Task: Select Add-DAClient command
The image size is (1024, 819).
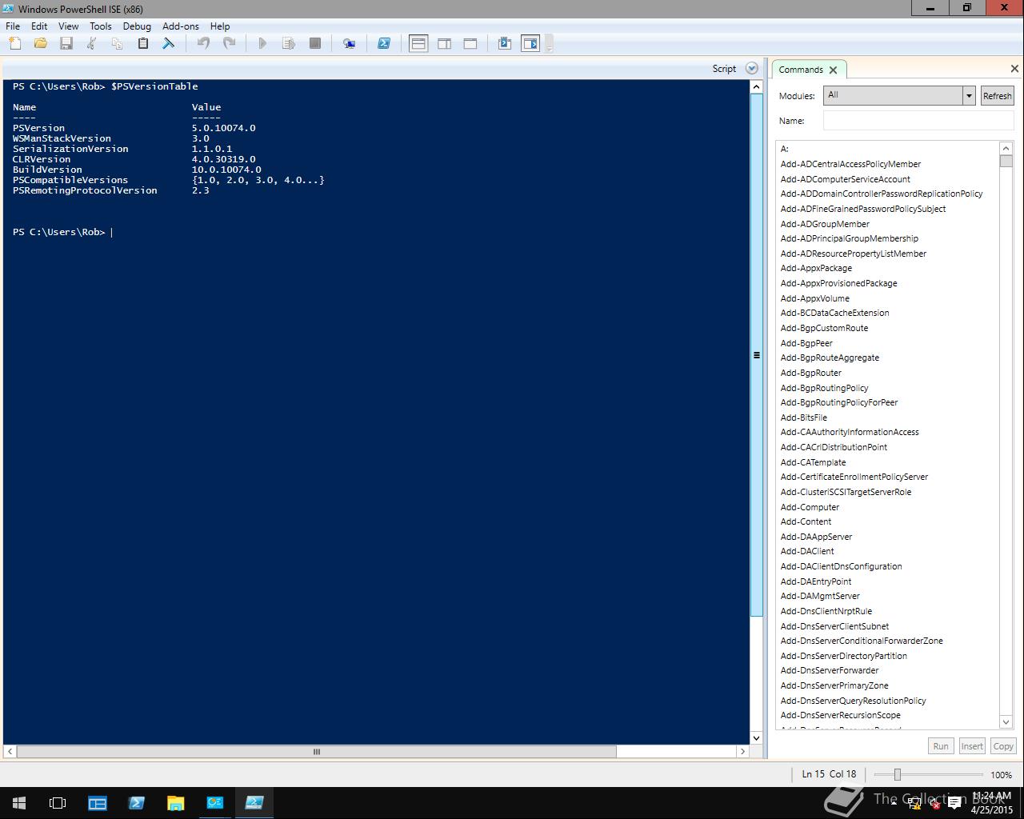Action: (x=807, y=551)
